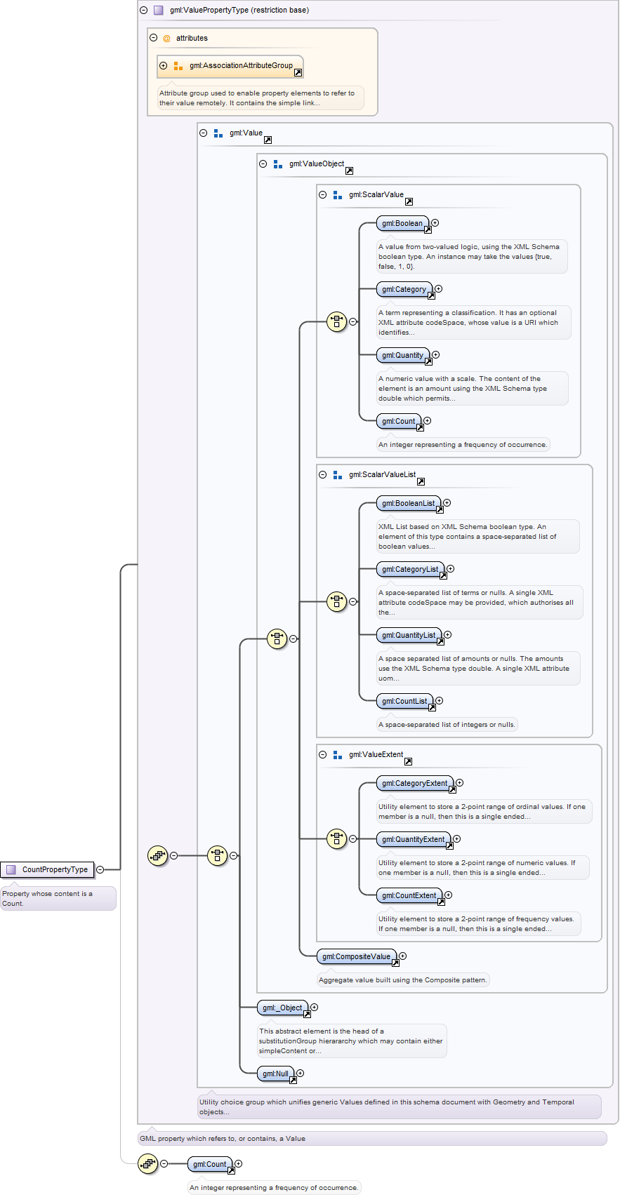Screen dimensions: 620x1197
Task: Expand the gml:AssociationAttributeGroup node
Action: [164, 66]
